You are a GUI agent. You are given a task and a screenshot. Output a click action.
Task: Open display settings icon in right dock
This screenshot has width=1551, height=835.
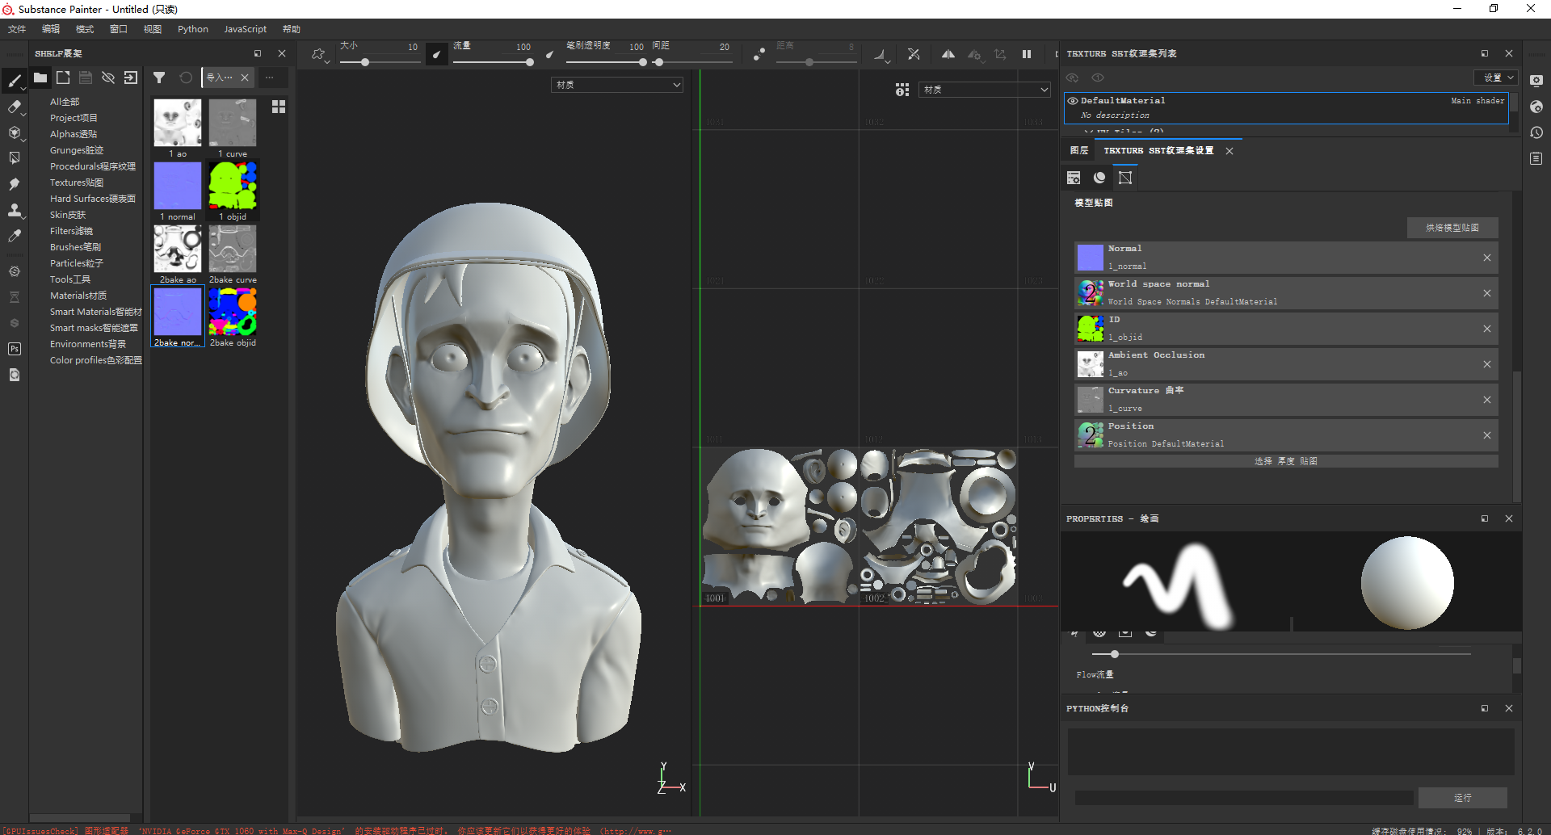(1536, 80)
